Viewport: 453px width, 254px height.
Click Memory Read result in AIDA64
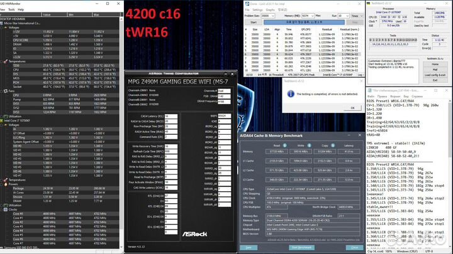pos(276,152)
